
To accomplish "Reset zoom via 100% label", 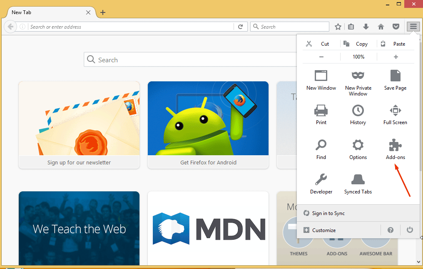I will [358, 57].
